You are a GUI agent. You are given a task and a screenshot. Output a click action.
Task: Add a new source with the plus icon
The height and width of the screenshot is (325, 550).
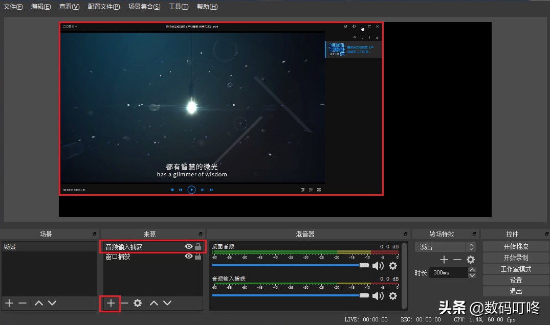click(110, 303)
